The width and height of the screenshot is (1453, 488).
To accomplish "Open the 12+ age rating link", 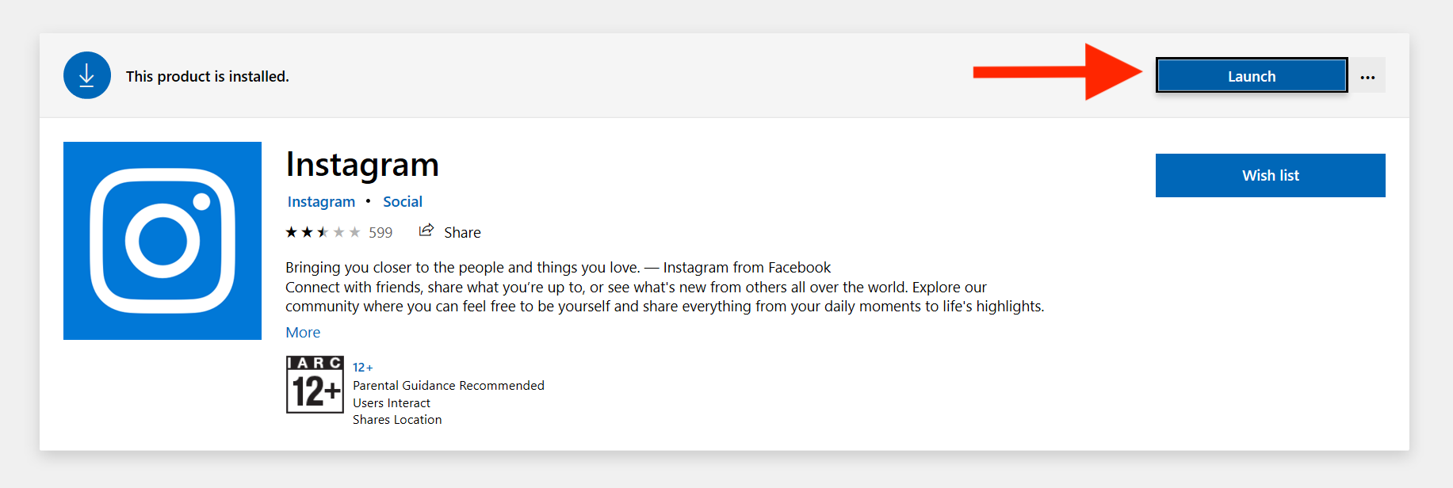I will tap(362, 368).
